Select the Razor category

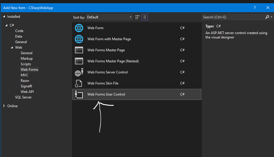pyautogui.click(x=25, y=81)
